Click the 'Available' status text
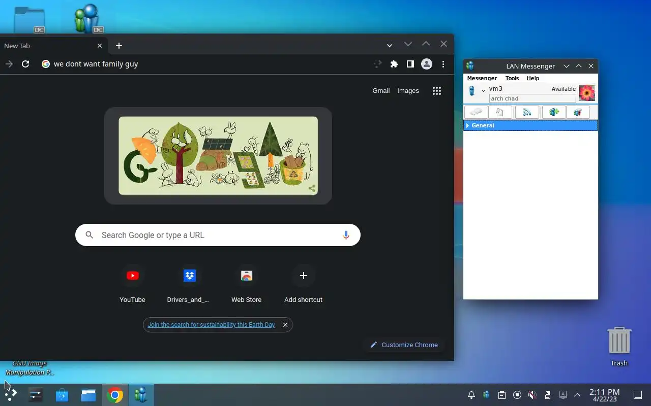This screenshot has height=406, width=651. [564, 89]
